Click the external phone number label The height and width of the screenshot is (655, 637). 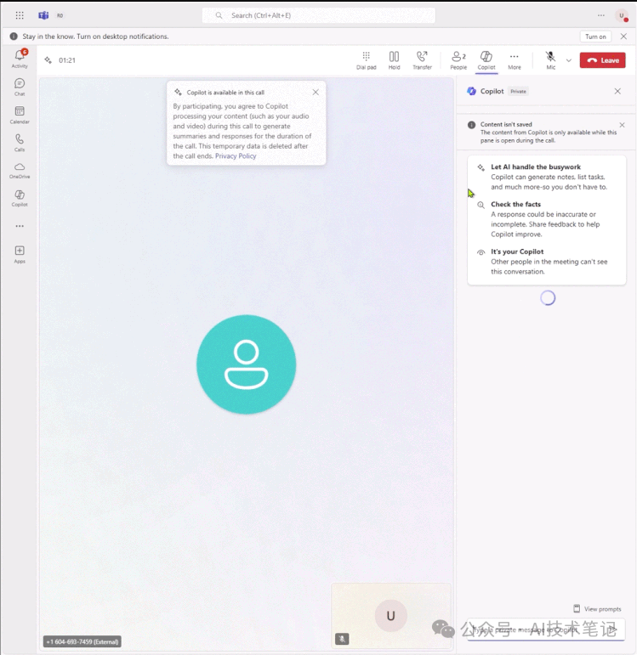[x=82, y=641]
